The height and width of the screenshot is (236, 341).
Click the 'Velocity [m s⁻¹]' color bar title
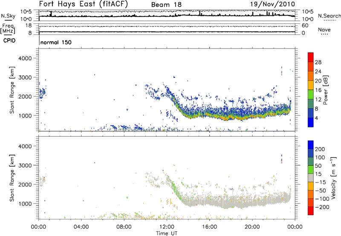[x=333, y=178]
